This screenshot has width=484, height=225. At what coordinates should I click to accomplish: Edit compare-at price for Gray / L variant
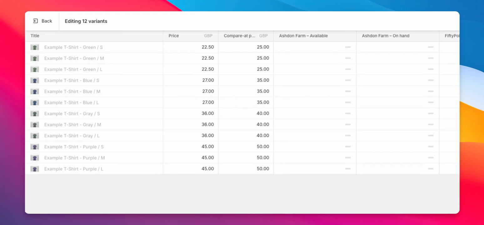[246, 136]
